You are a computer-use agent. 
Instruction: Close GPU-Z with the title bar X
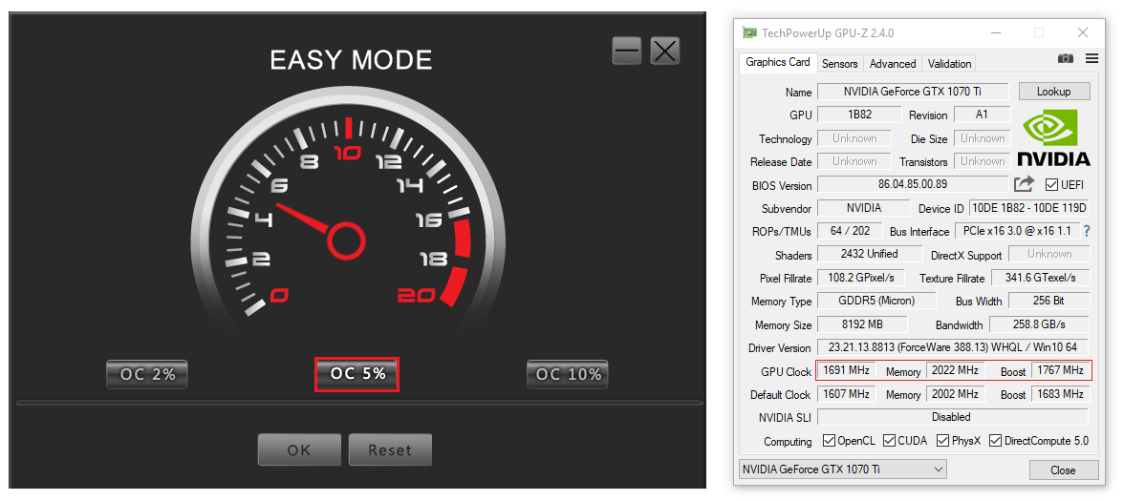pyautogui.click(x=1083, y=32)
